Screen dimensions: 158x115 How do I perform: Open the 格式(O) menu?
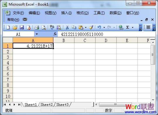tap(82, 13)
